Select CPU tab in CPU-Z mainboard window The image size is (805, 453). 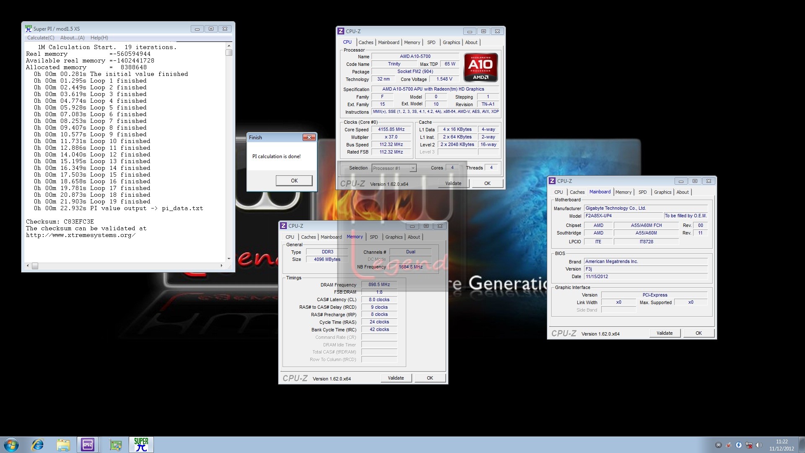point(558,192)
